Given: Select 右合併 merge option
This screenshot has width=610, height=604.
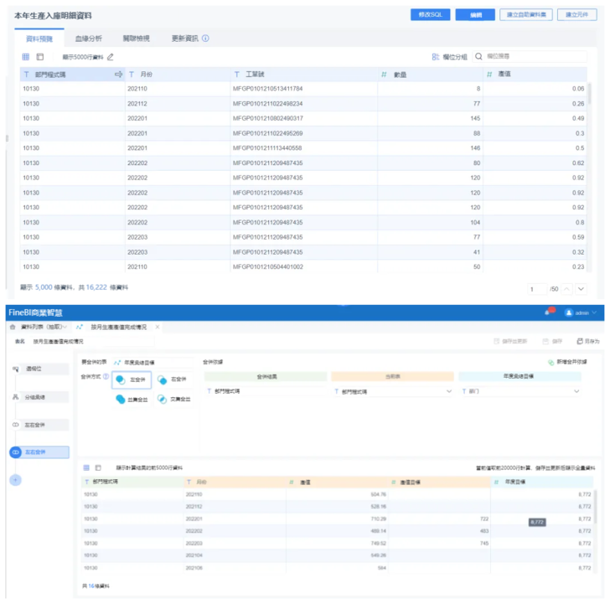Looking at the screenshot, I should pos(174,379).
